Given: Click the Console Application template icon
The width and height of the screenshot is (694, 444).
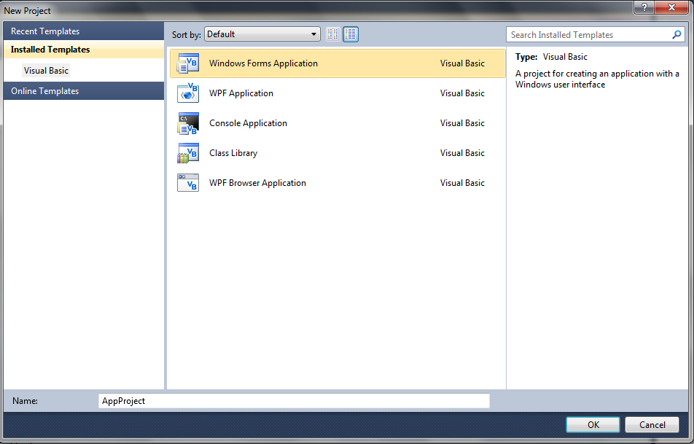Looking at the screenshot, I should 188,123.
